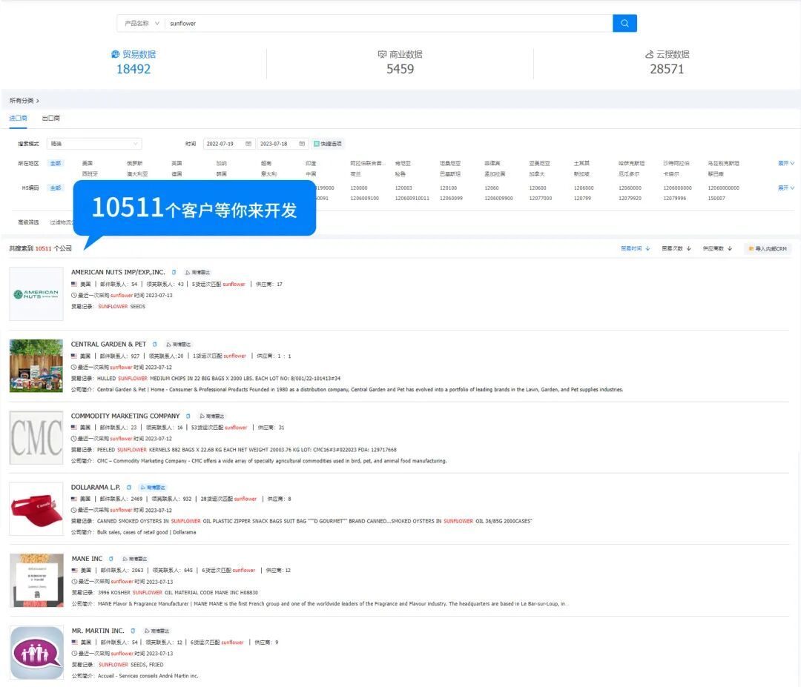Screen dimensions: 801x687
Task: Open AMERICAN NUTS IMP/EXP.,INC. company link
Action: (x=118, y=272)
